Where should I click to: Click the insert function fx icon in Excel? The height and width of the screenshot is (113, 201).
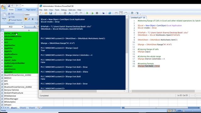(x=35, y=27)
